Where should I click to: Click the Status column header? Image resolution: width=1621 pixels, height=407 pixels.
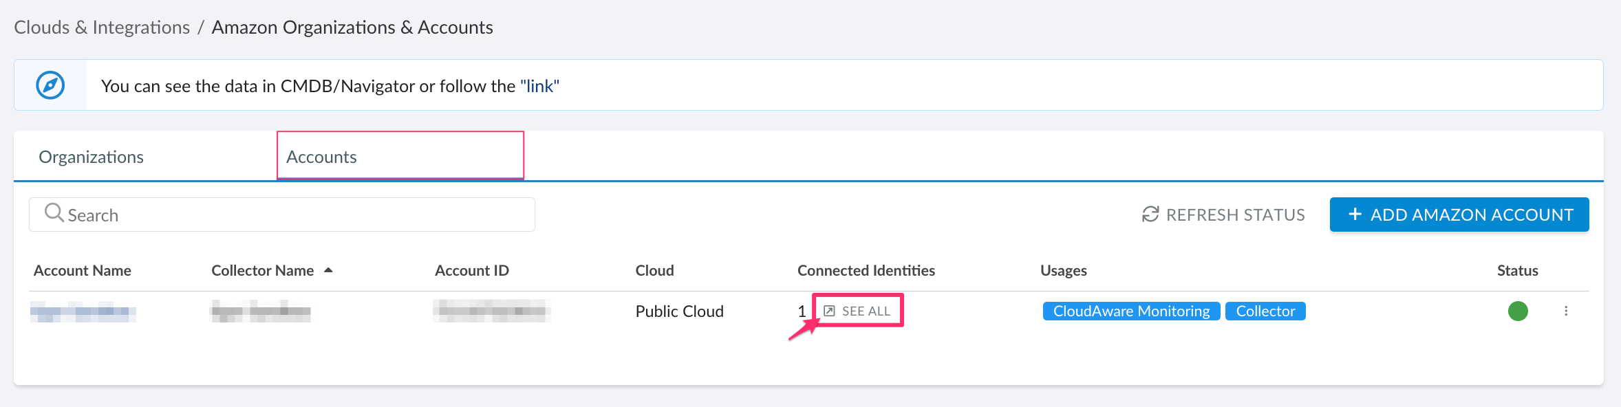coord(1517,270)
